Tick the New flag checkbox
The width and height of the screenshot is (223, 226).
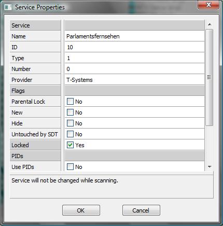pos(70,112)
